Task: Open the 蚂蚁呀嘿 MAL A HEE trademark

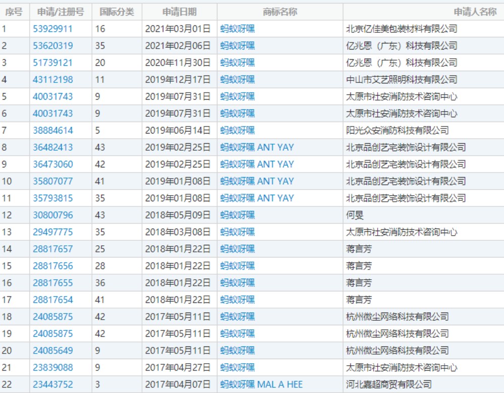Action: (x=261, y=384)
